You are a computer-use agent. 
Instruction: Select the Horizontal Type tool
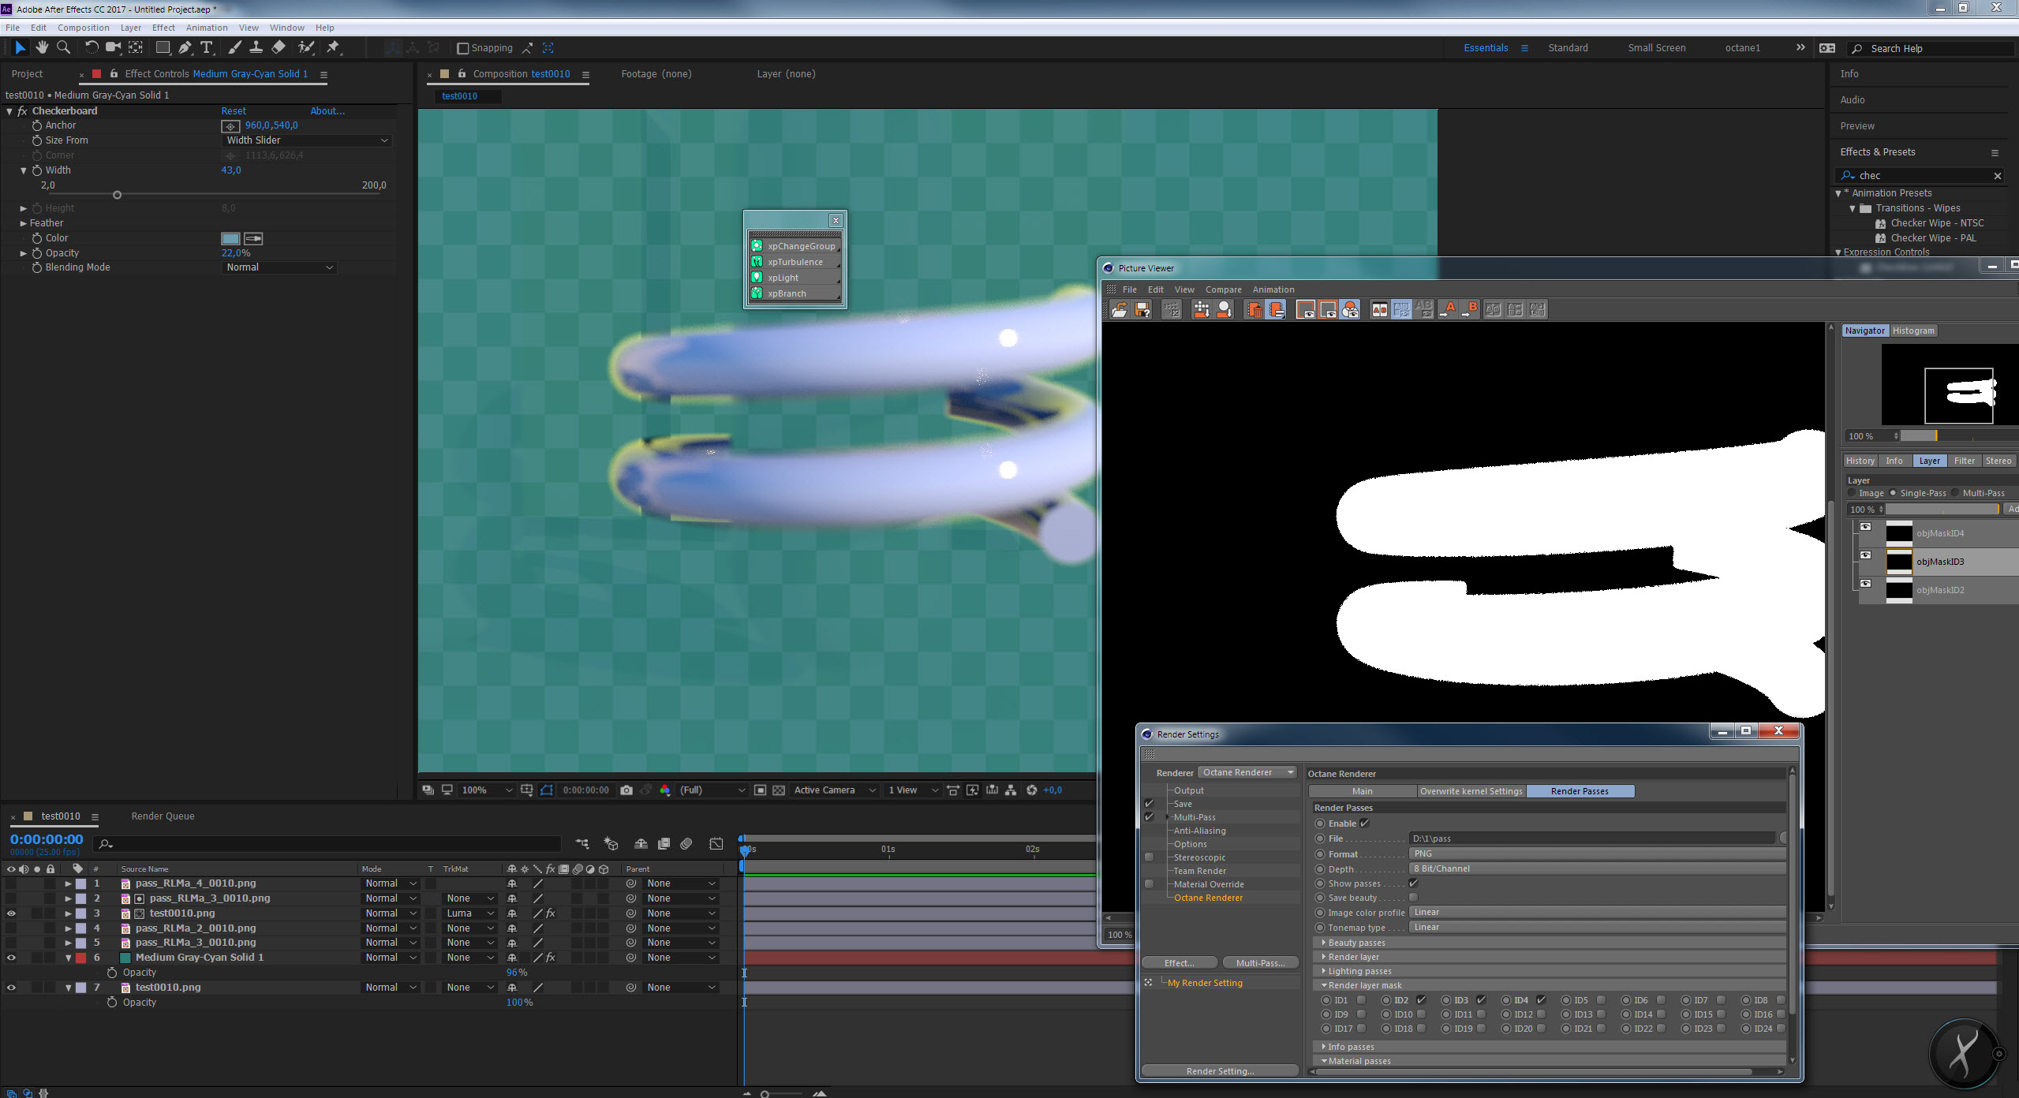point(207,47)
